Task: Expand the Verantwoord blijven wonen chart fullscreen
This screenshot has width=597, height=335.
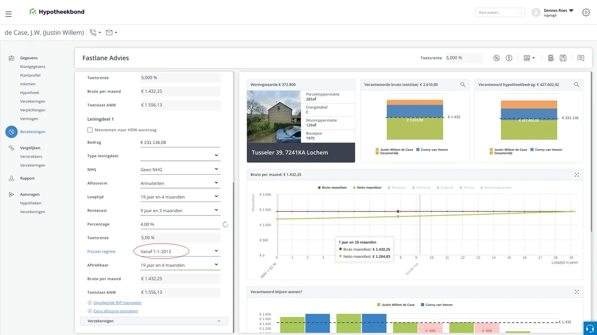Action: (577, 292)
